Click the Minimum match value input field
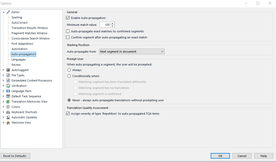The width and height of the screenshot is (276, 162). click(x=105, y=24)
